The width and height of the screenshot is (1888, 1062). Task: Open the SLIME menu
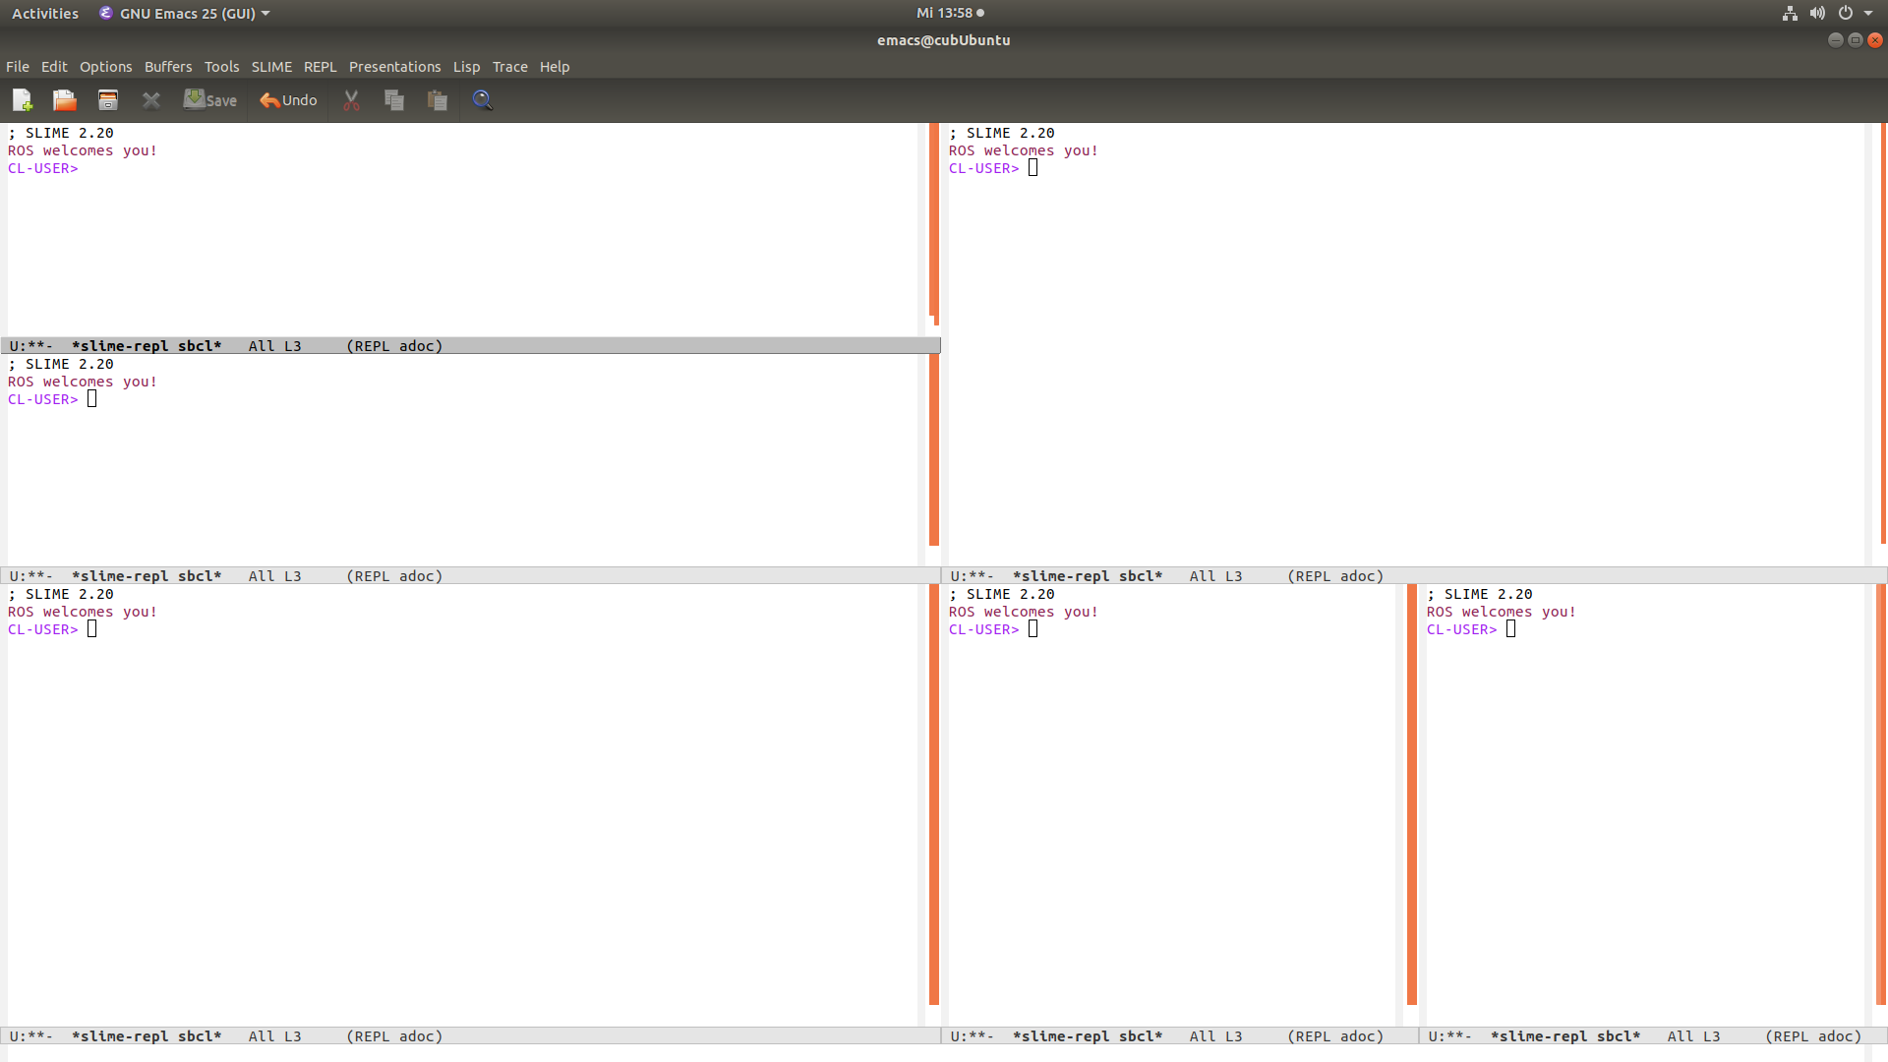coord(271,67)
